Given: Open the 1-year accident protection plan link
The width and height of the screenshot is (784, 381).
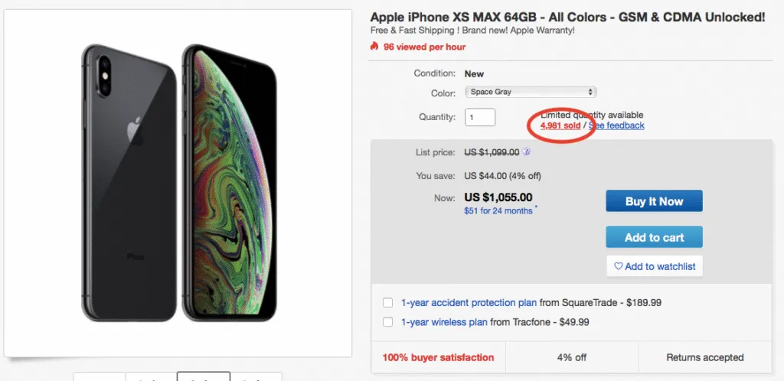Looking at the screenshot, I should click(x=469, y=303).
